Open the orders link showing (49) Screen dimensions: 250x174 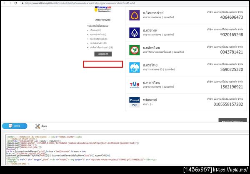point(98,43)
